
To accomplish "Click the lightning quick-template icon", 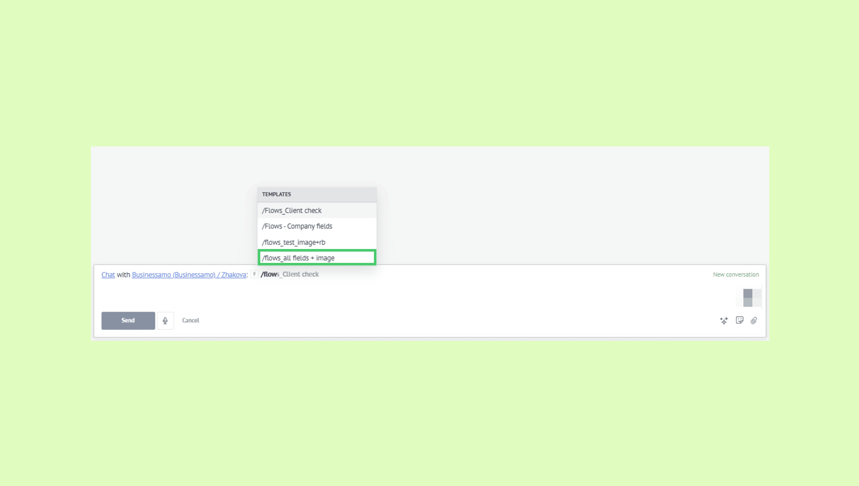I will pyautogui.click(x=254, y=274).
